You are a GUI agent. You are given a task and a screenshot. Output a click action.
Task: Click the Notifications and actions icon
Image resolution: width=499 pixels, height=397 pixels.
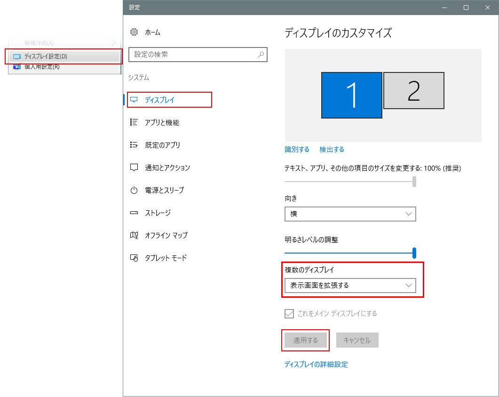click(x=134, y=167)
